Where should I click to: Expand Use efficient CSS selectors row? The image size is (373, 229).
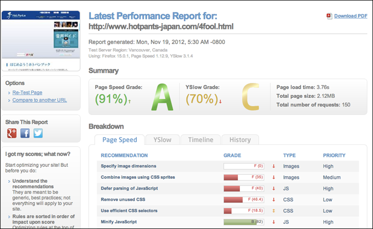(129, 211)
